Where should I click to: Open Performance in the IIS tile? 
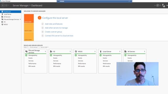point(57,63)
